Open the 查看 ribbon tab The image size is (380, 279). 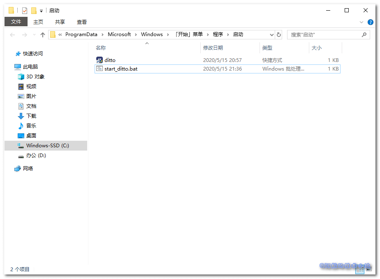click(x=81, y=22)
